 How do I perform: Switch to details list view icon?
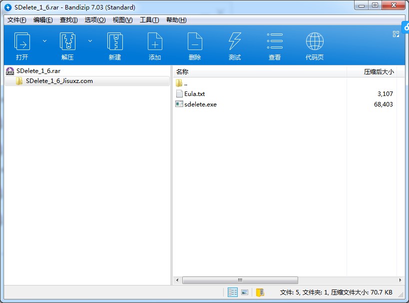[232, 292]
